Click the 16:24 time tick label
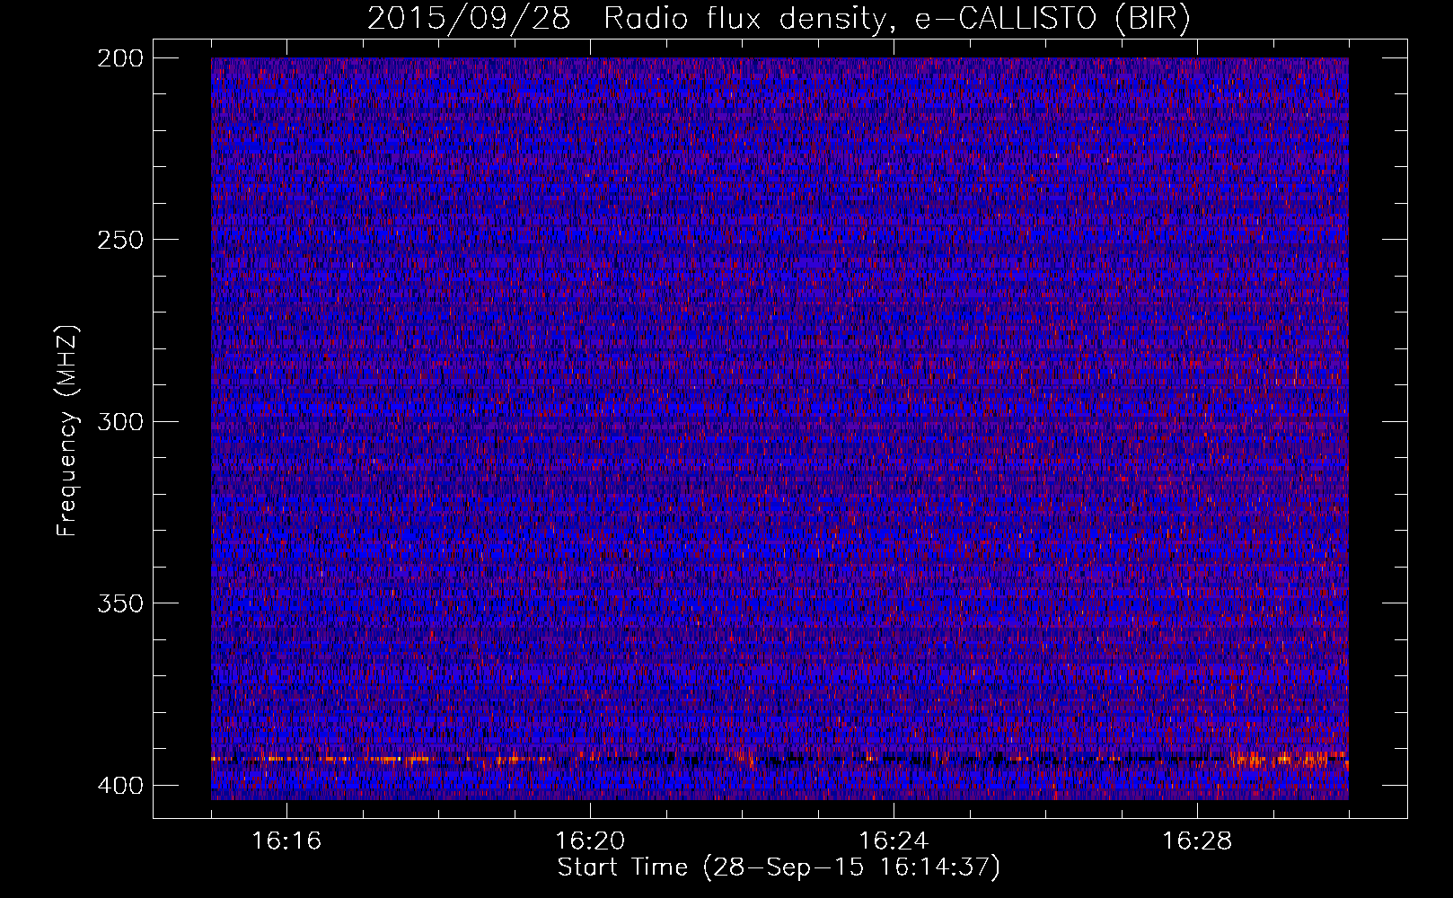The image size is (1453, 898). (x=894, y=841)
